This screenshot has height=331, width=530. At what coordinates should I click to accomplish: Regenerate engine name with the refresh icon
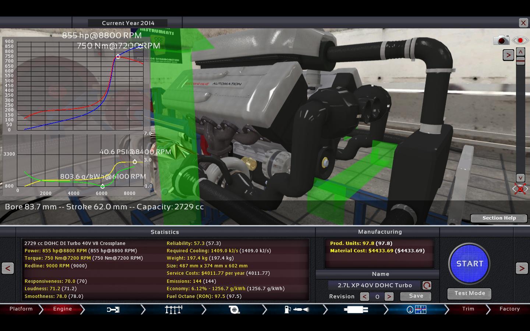tap(427, 285)
